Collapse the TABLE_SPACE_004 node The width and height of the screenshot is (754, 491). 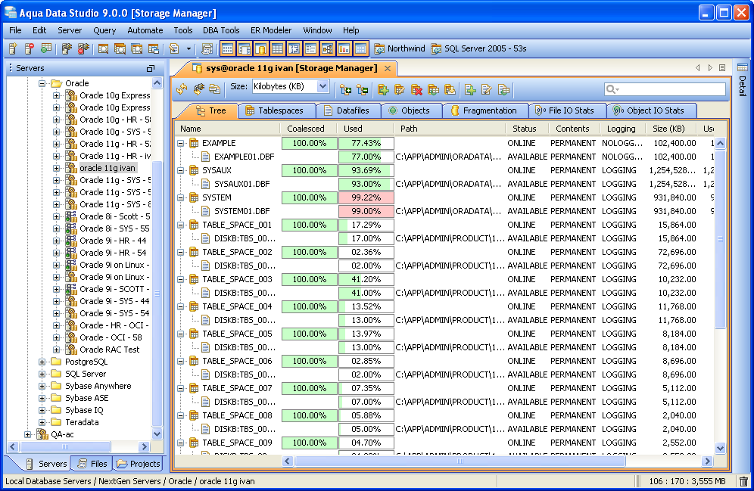coord(181,306)
